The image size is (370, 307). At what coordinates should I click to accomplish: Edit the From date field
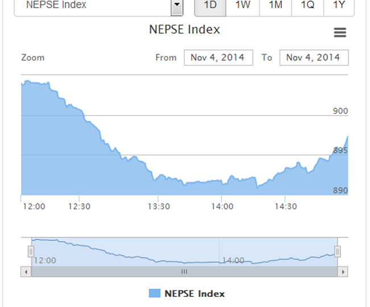(x=219, y=57)
